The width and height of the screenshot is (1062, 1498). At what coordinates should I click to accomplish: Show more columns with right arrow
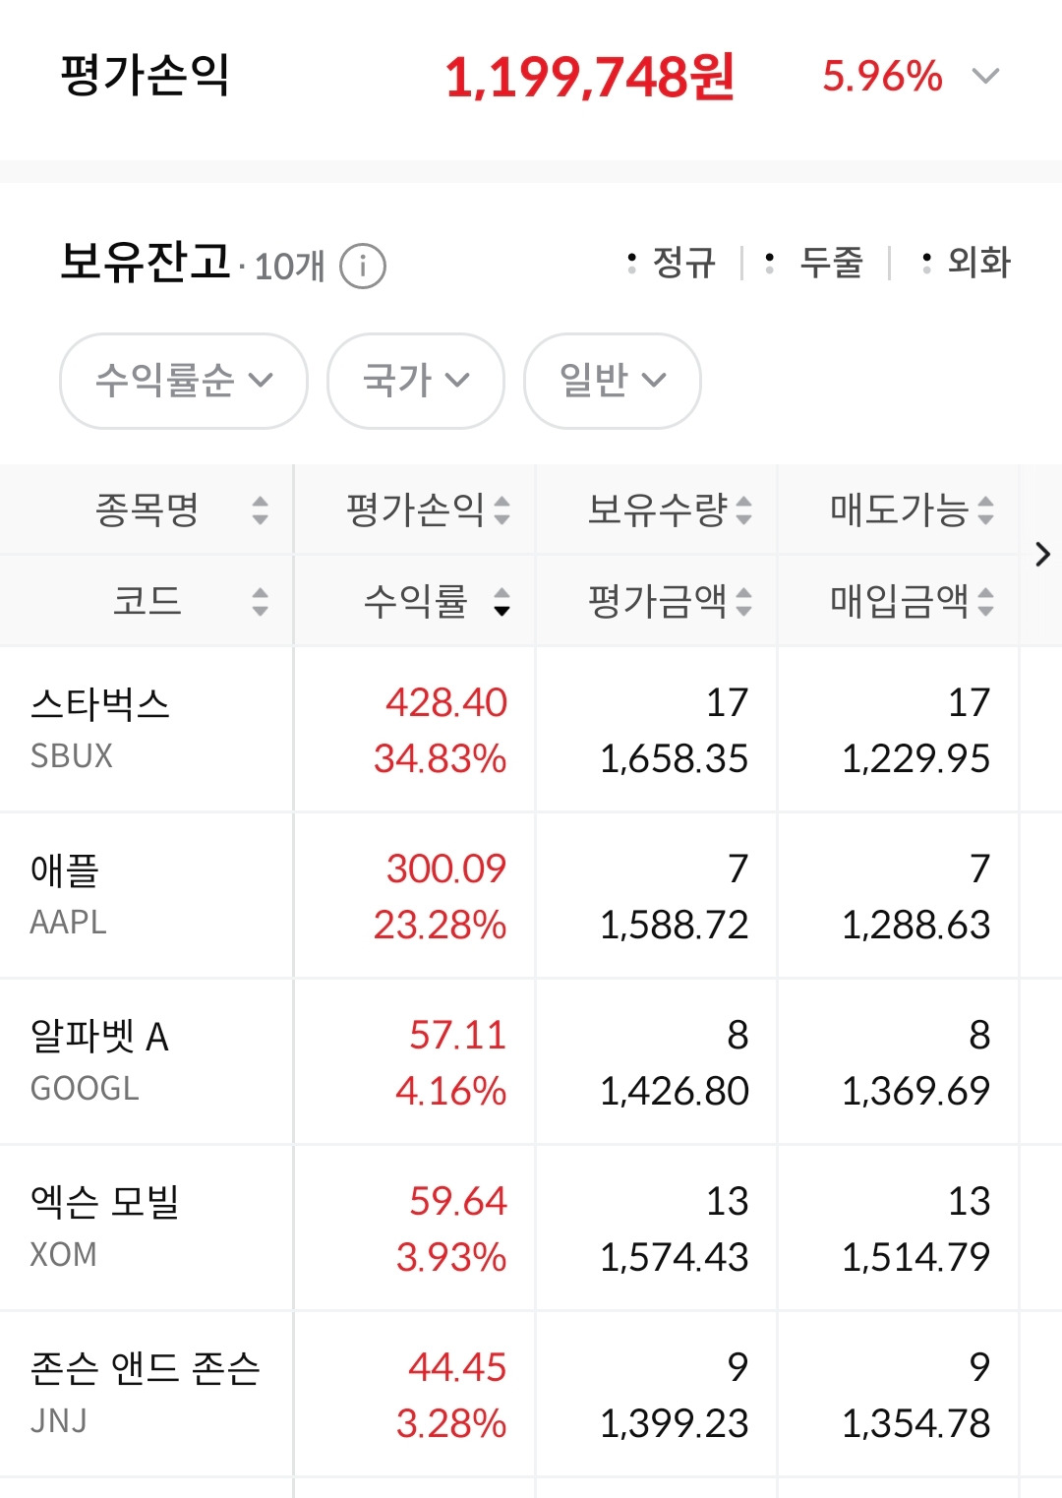[1042, 555]
